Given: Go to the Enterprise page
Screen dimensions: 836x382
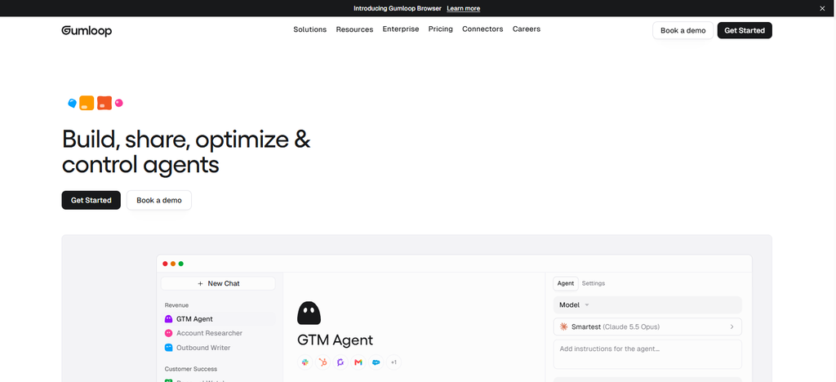Looking at the screenshot, I should 400,29.
